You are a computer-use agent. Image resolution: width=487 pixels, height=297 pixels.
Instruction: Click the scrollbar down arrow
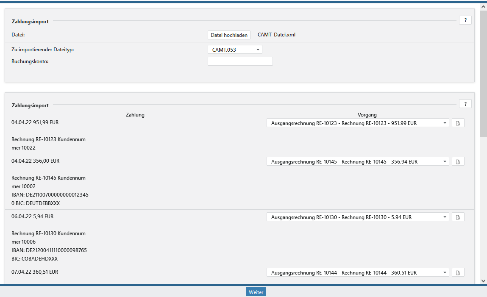click(483, 280)
